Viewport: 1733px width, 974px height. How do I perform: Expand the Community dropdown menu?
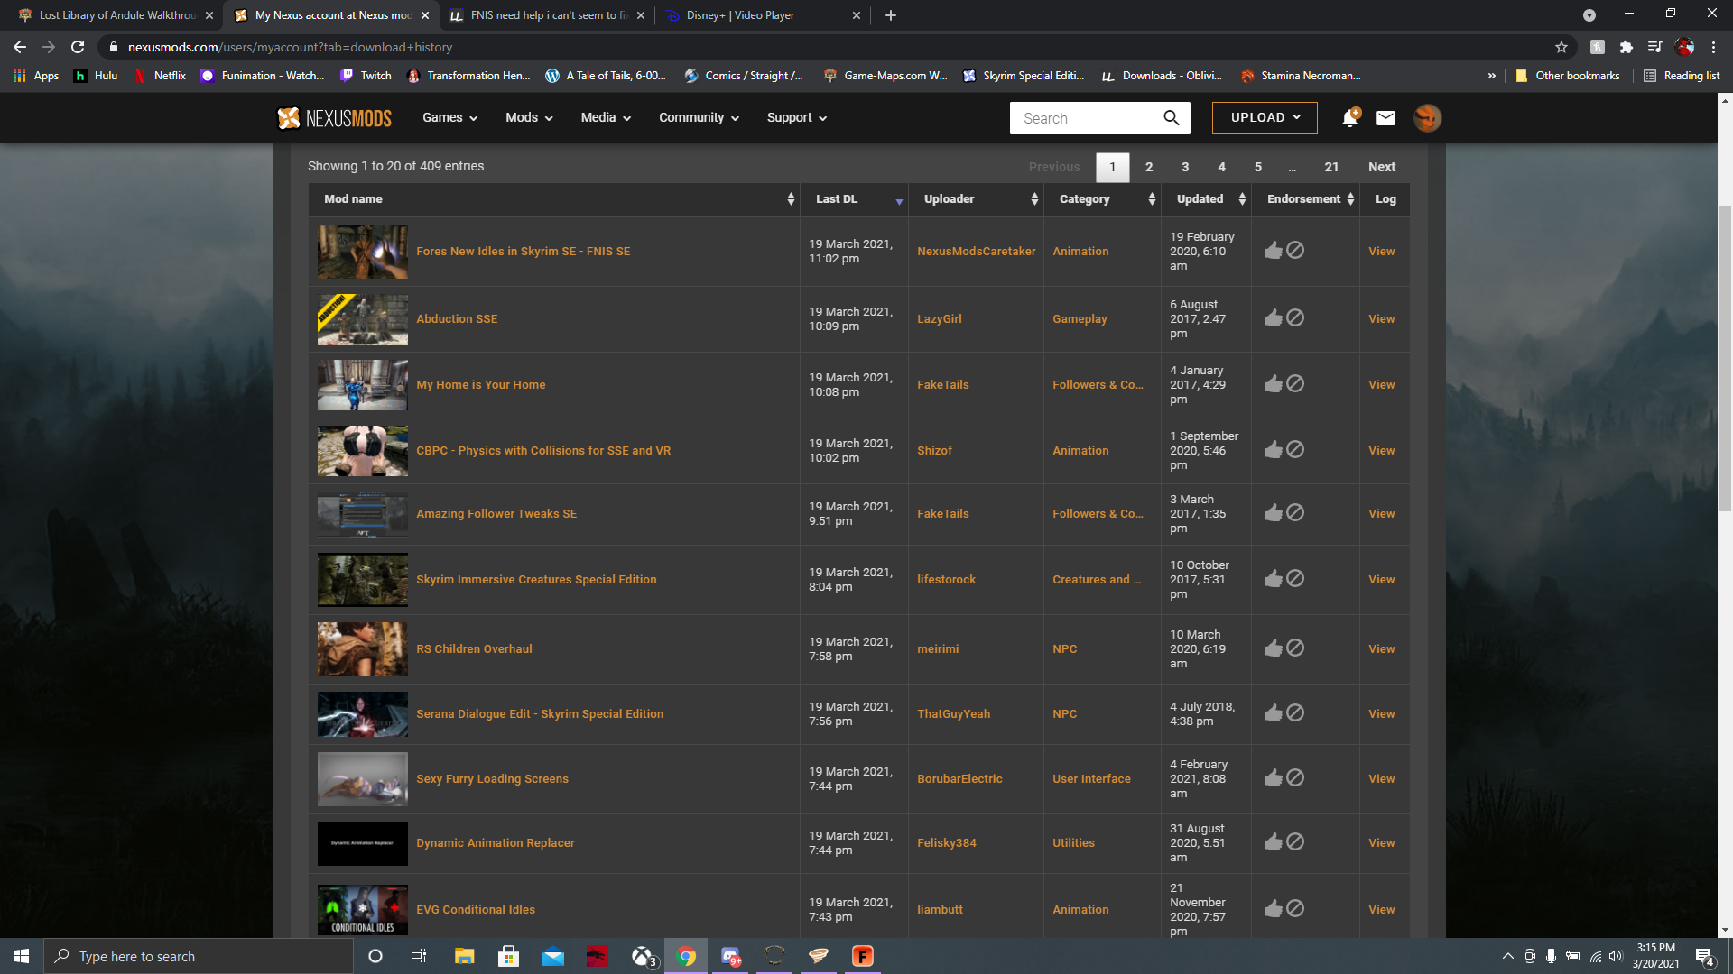click(699, 118)
